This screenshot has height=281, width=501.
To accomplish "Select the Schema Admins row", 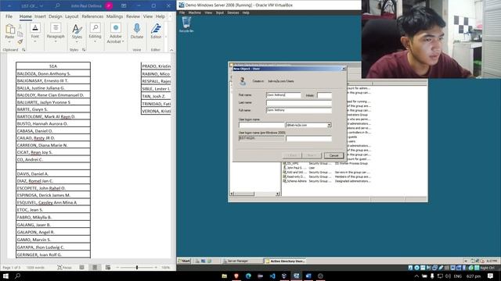I will [326, 181].
